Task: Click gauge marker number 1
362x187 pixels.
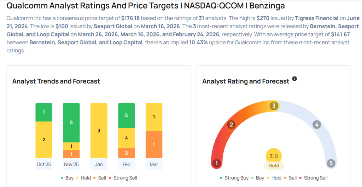Action: point(217,163)
